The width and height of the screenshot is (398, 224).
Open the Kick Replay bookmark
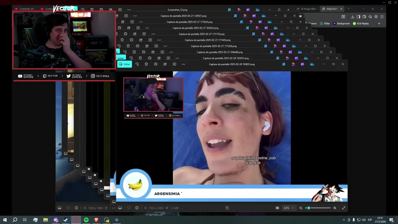361,24
